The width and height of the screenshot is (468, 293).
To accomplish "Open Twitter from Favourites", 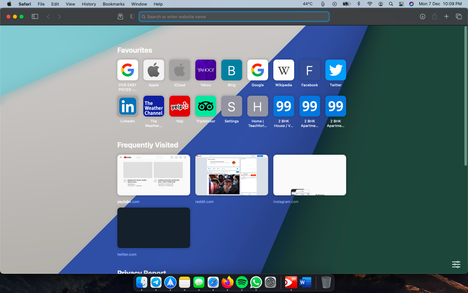I will coord(335,70).
